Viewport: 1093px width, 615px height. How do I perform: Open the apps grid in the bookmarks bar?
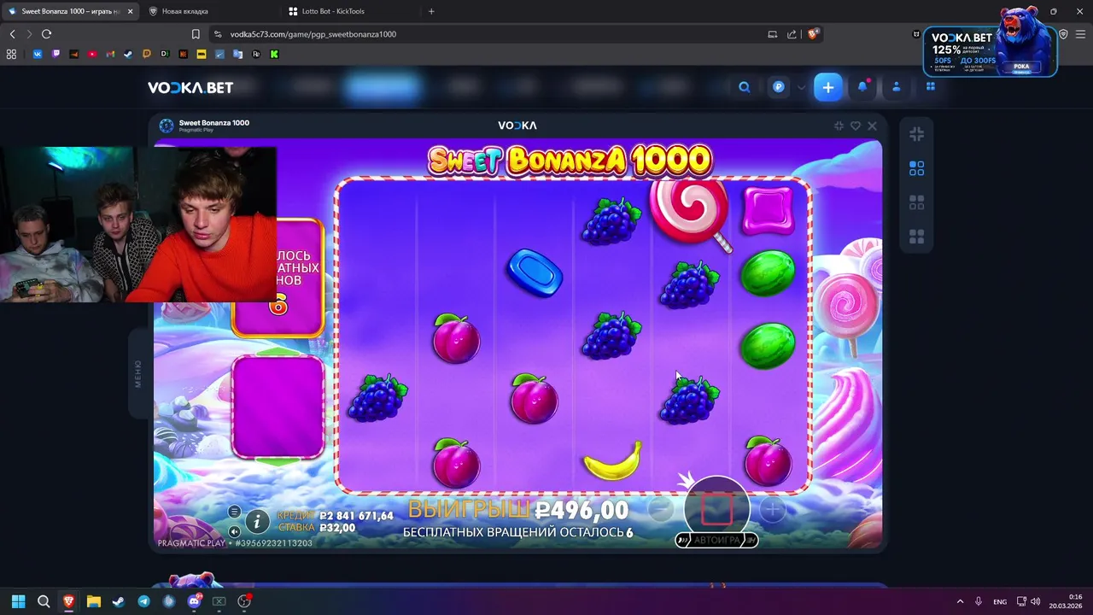pos(11,54)
